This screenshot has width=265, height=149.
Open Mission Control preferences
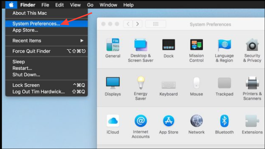[x=196, y=50]
